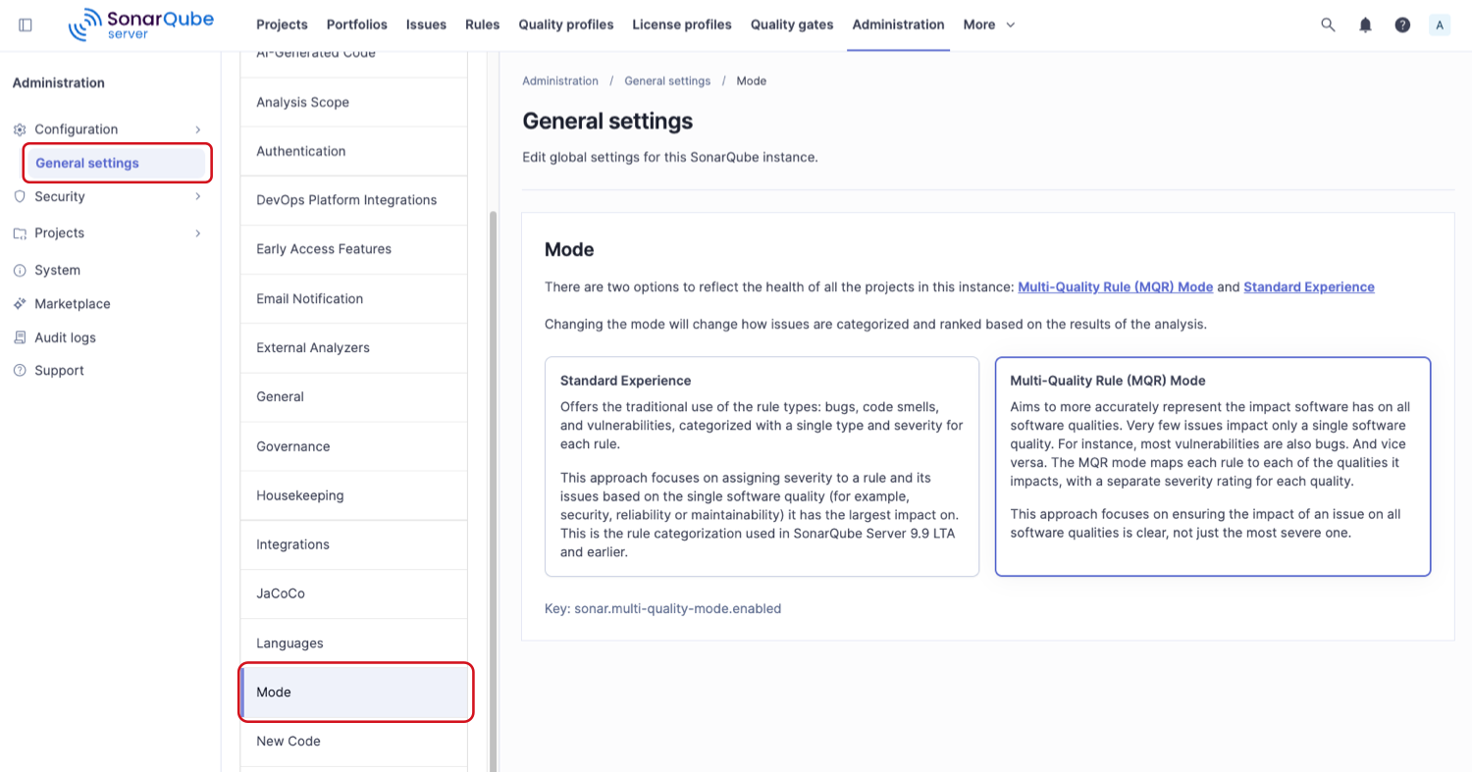Viewport: 1472px width, 772px height.
Task: Select the Email Notification category
Action: pos(353,299)
